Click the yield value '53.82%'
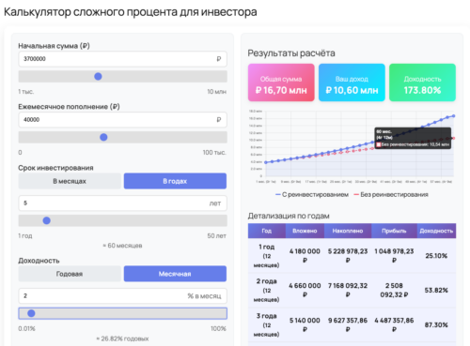 436,291
